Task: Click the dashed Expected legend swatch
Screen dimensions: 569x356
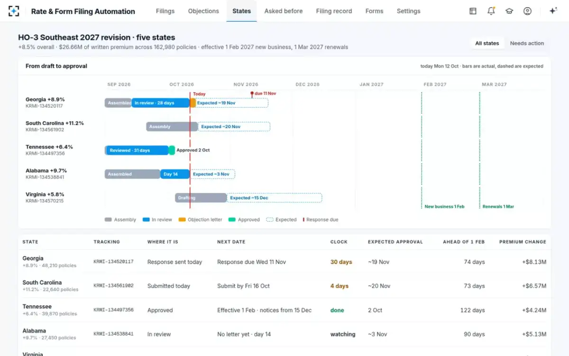Action: coord(270,220)
